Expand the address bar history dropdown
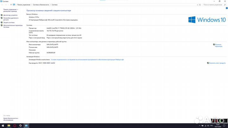The image size is (228, 128). point(197,5)
